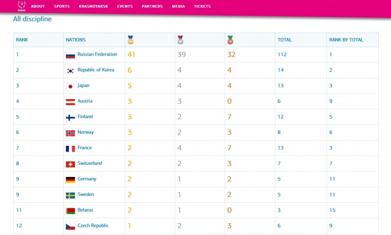Click the NATIONS column header

coord(76,40)
